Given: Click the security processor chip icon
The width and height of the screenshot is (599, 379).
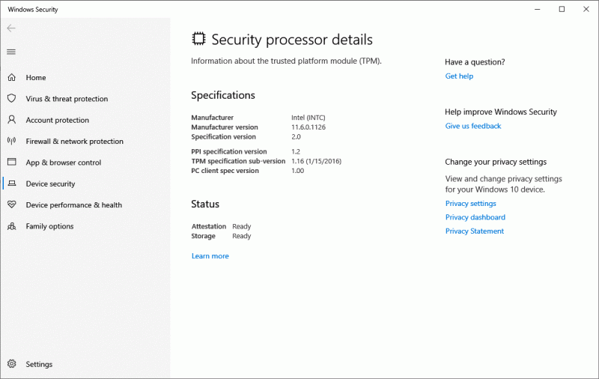Looking at the screenshot, I should click(x=198, y=39).
